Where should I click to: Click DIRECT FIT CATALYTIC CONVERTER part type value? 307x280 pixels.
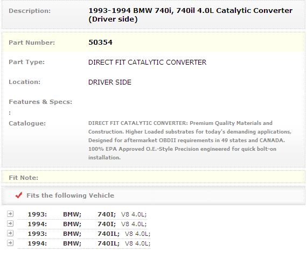[147, 62]
